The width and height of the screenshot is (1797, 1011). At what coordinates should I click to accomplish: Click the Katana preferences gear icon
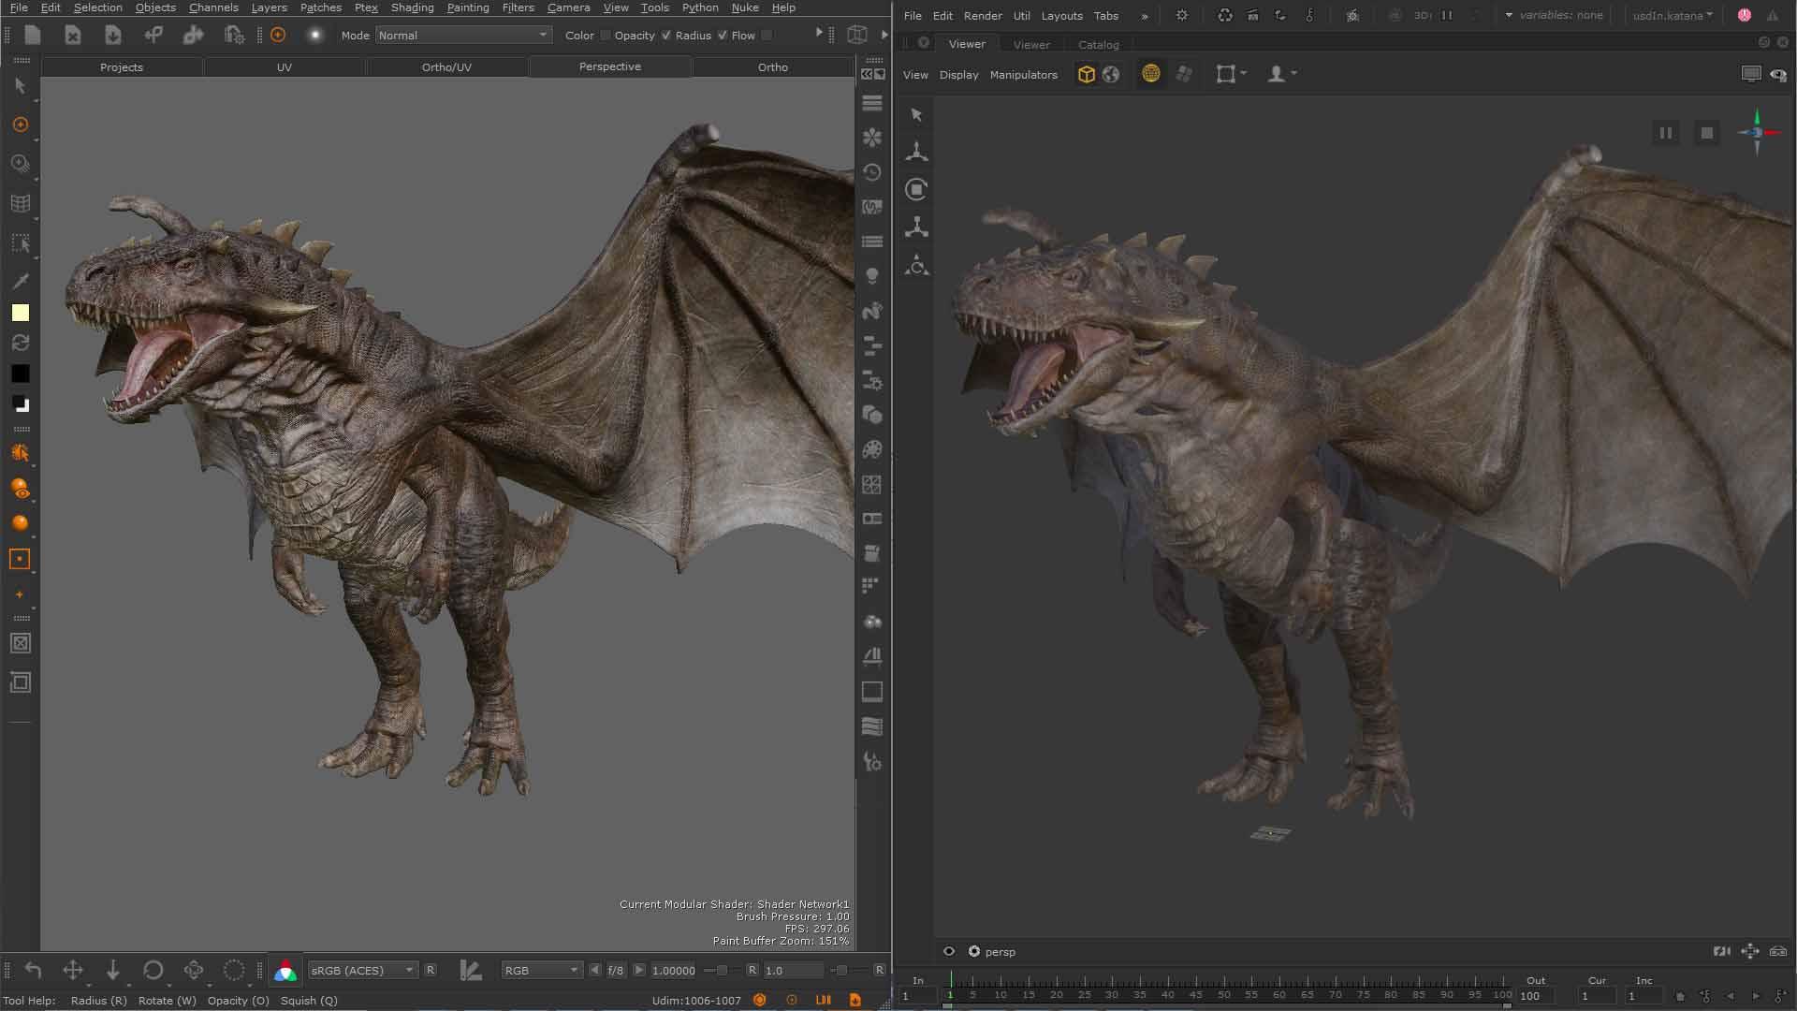point(1182,16)
